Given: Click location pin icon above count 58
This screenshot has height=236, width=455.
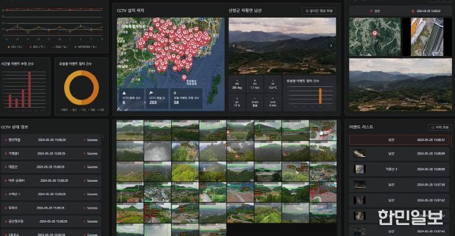Looking at the screenshot, I should pos(175,93).
